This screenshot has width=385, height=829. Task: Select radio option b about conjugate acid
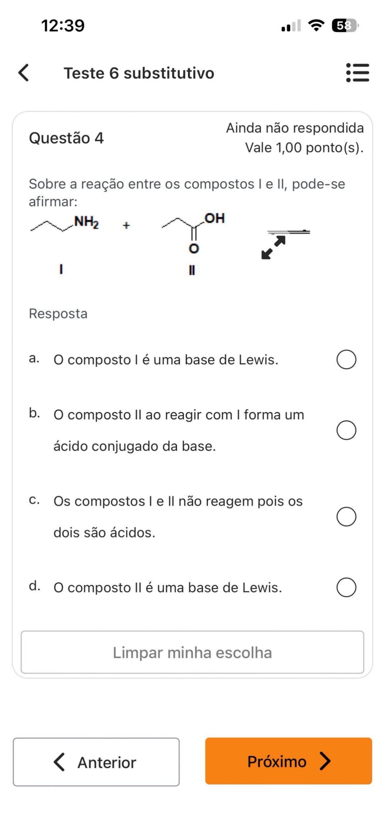pos(346,430)
